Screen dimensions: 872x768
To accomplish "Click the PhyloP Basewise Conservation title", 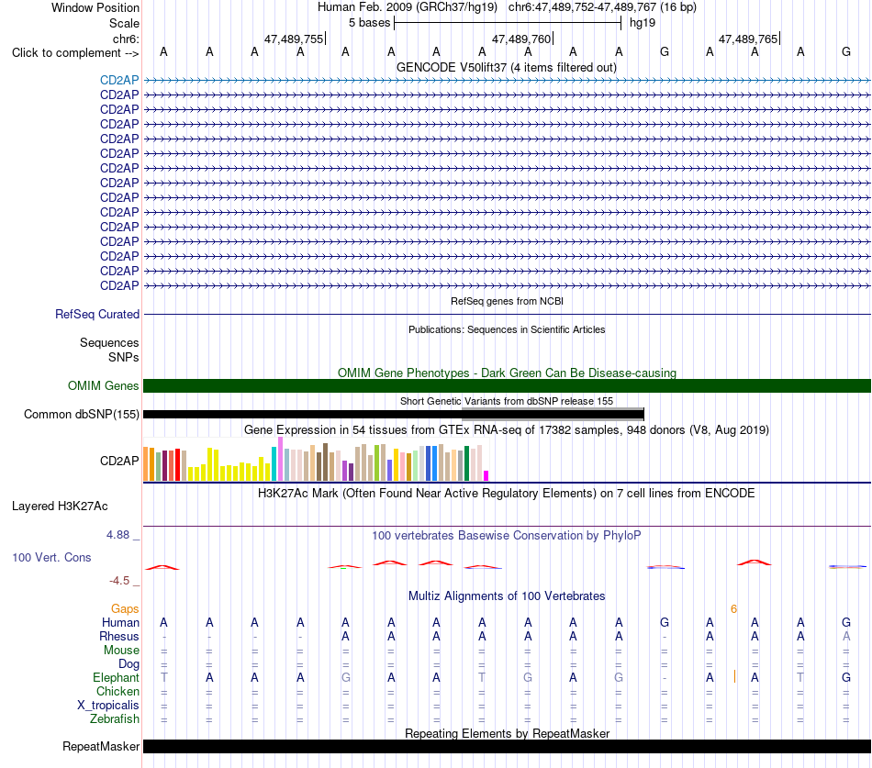I will [x=507, y=536].
